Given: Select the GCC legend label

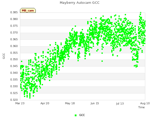Looking at the screenshot, I should pyautogui.click(x=82, y=115).
